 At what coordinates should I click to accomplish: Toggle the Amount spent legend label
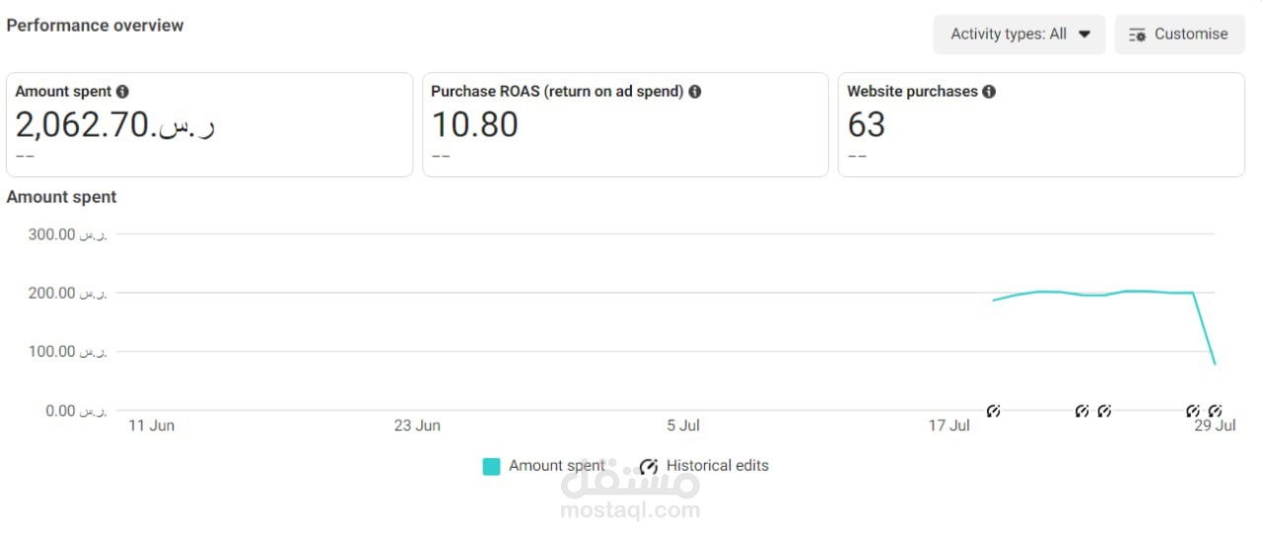tap(556, 466)
